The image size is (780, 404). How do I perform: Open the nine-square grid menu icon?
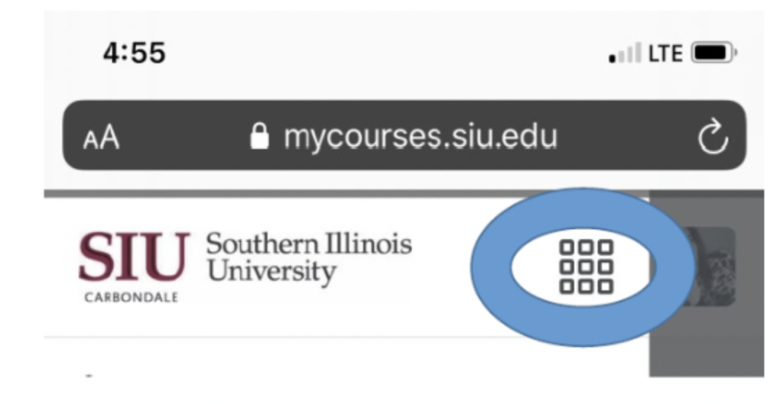(586, 267)
